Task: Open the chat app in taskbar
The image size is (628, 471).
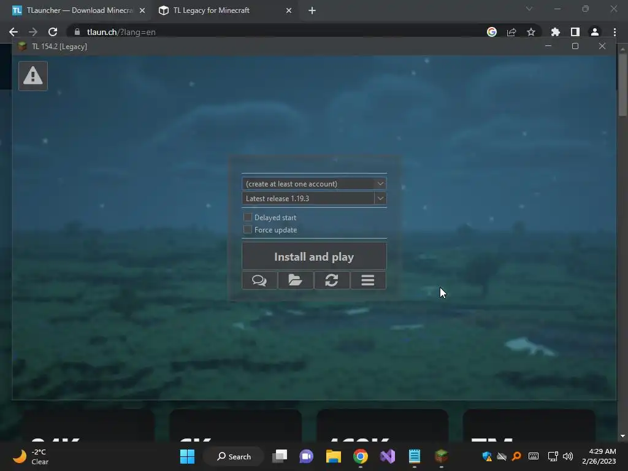Action: 307,456
